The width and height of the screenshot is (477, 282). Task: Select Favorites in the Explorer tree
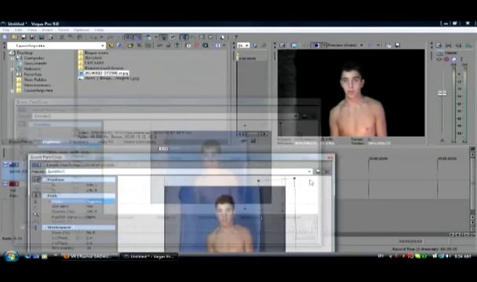point(32,74)
